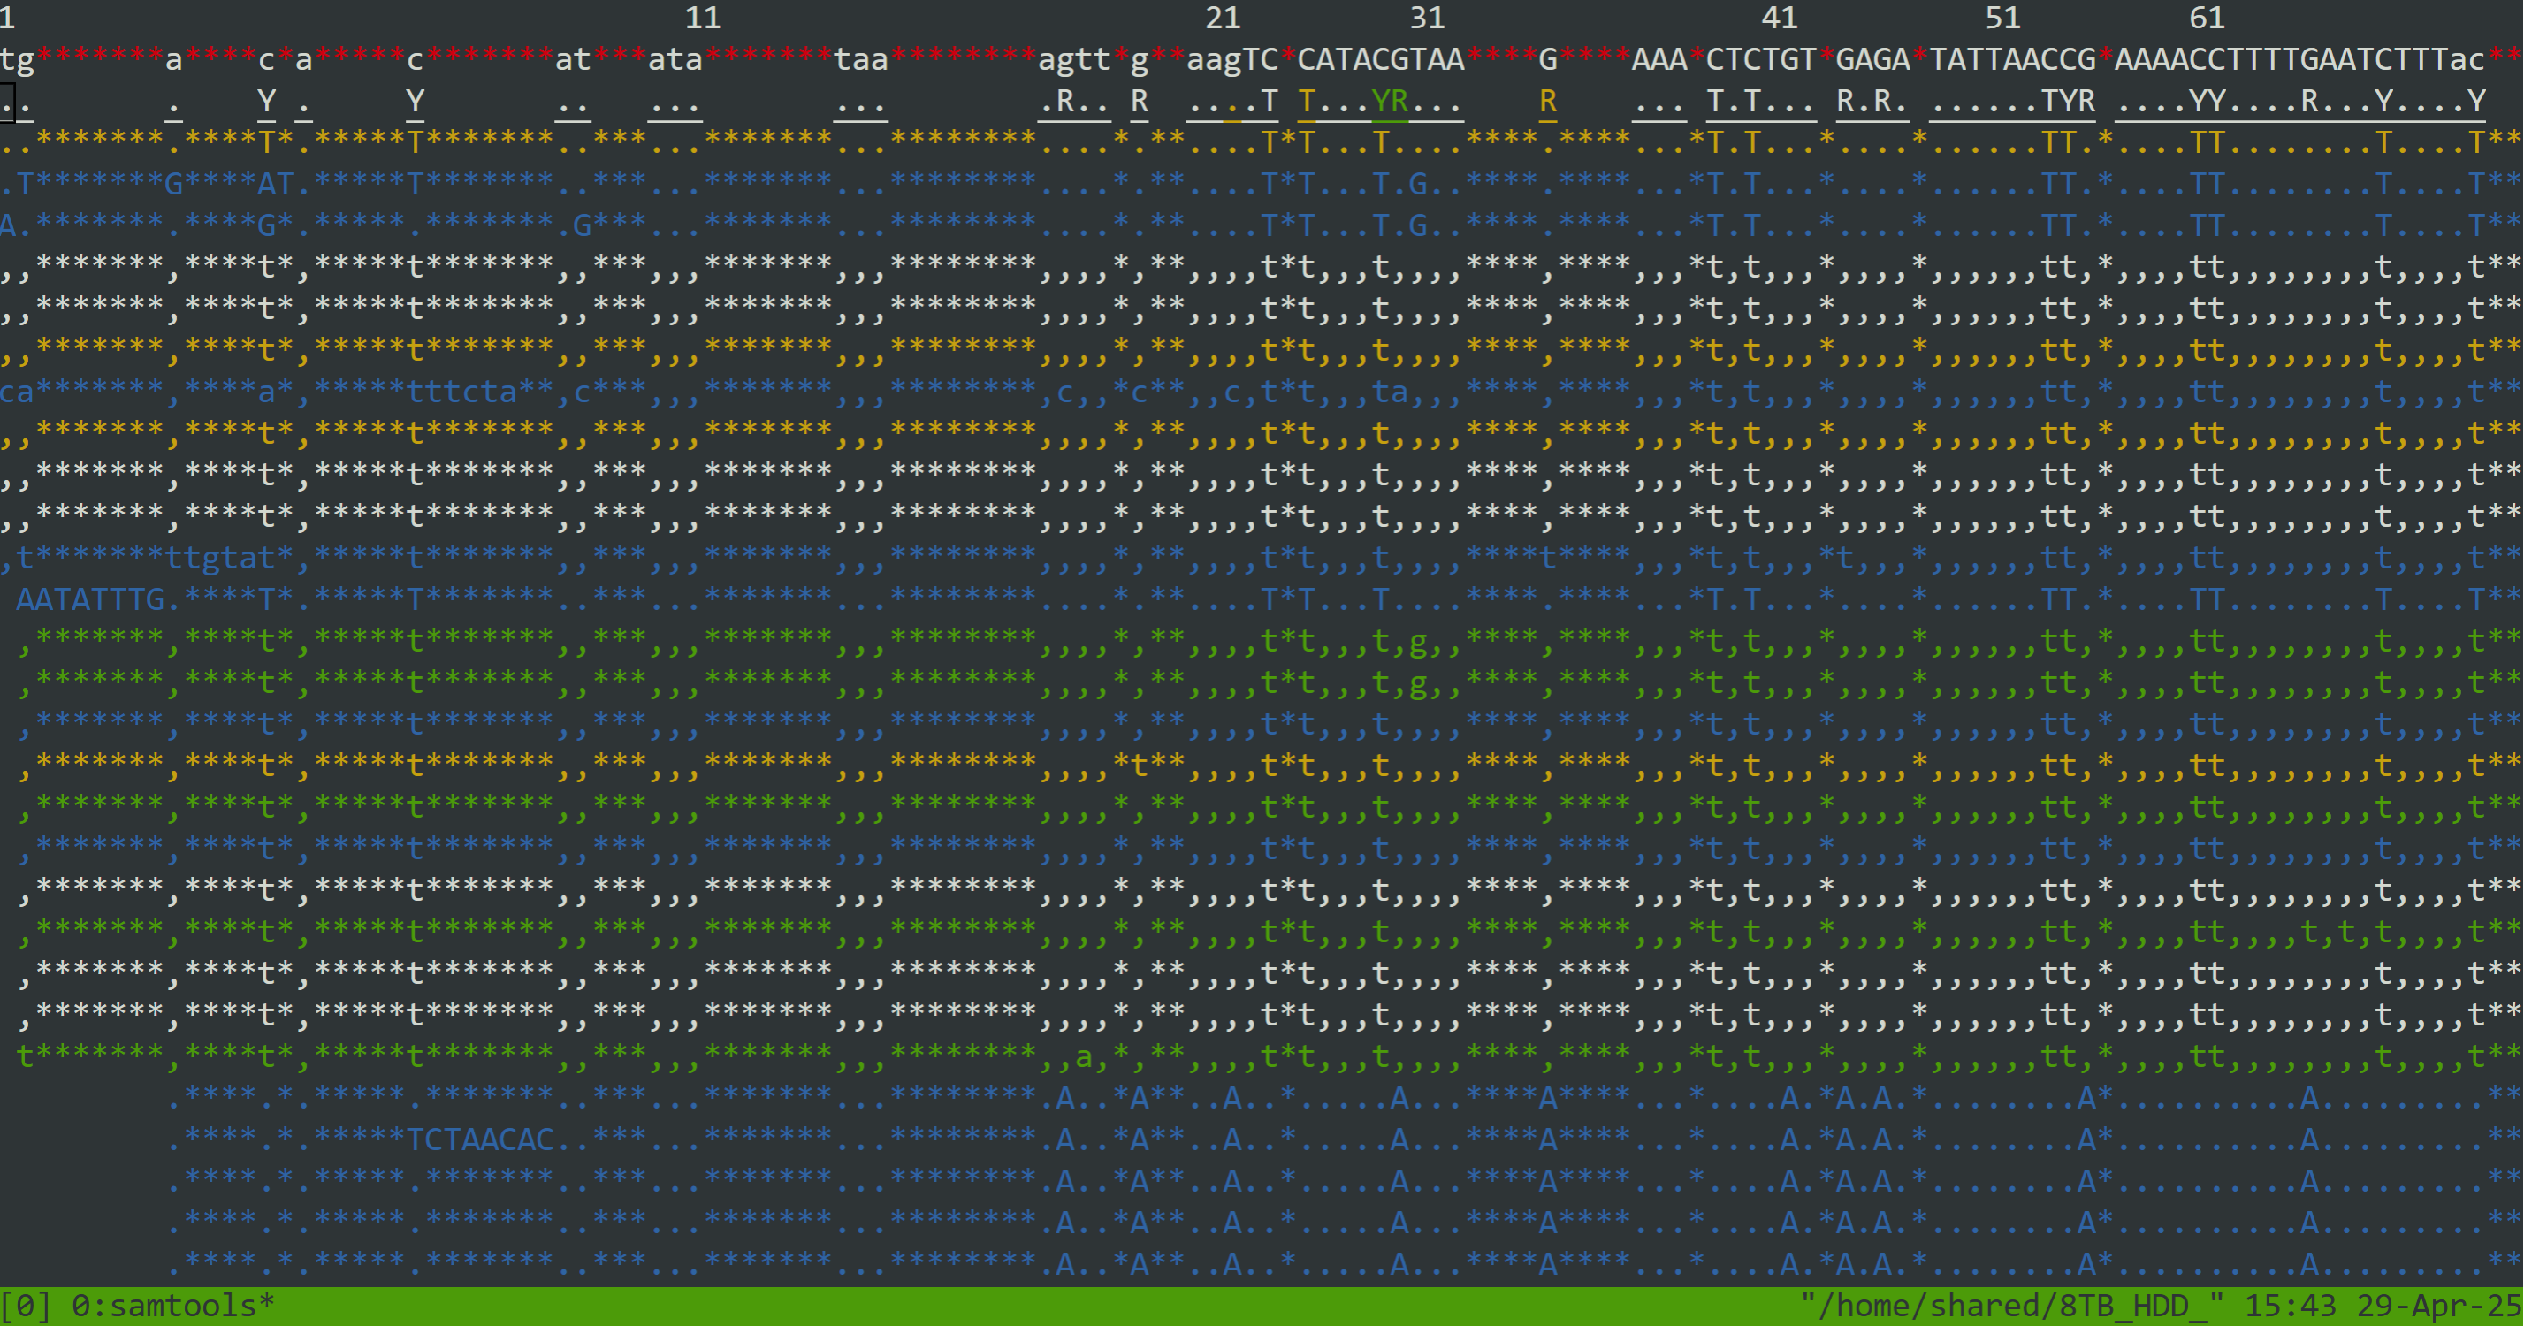Screen dimensions: 2524x1326
Task: Click coordinate marker 11 in the ruler
Action: point(703,18)
